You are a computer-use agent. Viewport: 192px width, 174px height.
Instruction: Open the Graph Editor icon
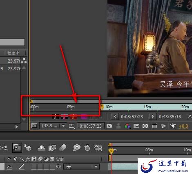98,148
